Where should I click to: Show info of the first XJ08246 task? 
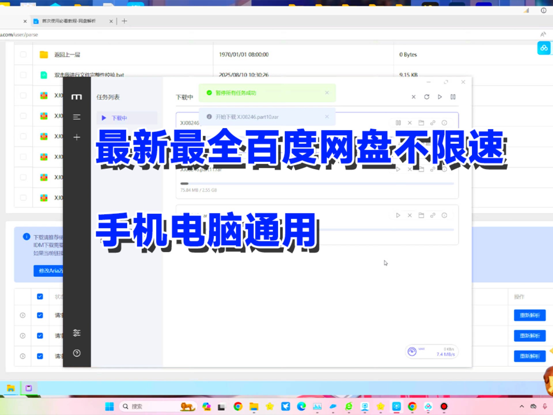tap(444, 123)
